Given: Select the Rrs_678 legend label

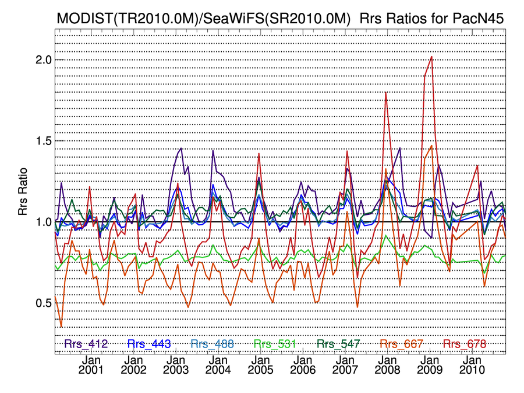Looking at the screenshot, I should tap(465, 344).
